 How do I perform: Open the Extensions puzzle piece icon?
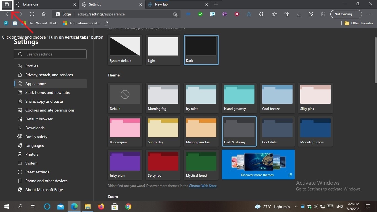(261, 14)
